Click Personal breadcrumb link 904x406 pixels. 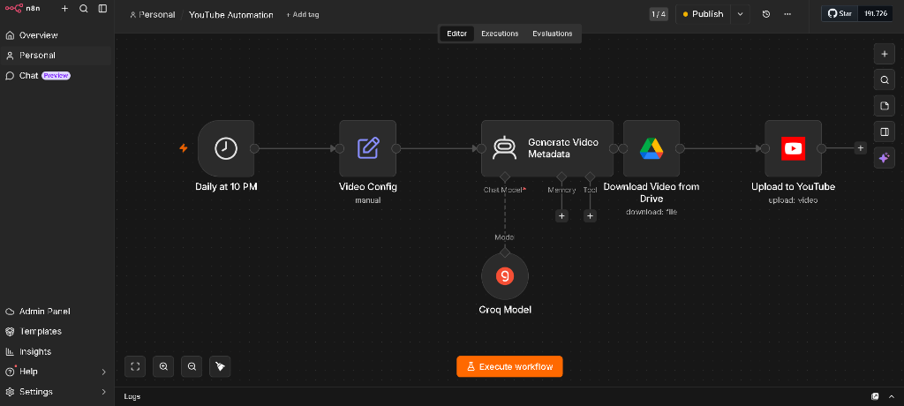153,14
